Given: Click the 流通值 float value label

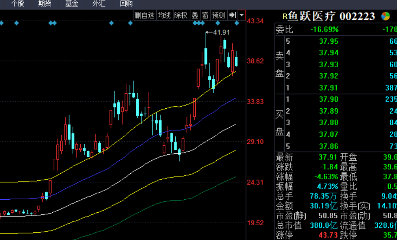Looking at the screenshot, I should pyautogui.click(x=352, y=225).
